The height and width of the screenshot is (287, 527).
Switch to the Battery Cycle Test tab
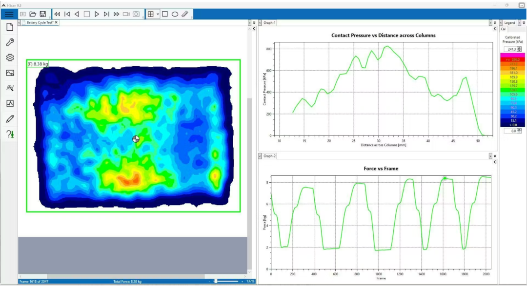click(40, 22)
